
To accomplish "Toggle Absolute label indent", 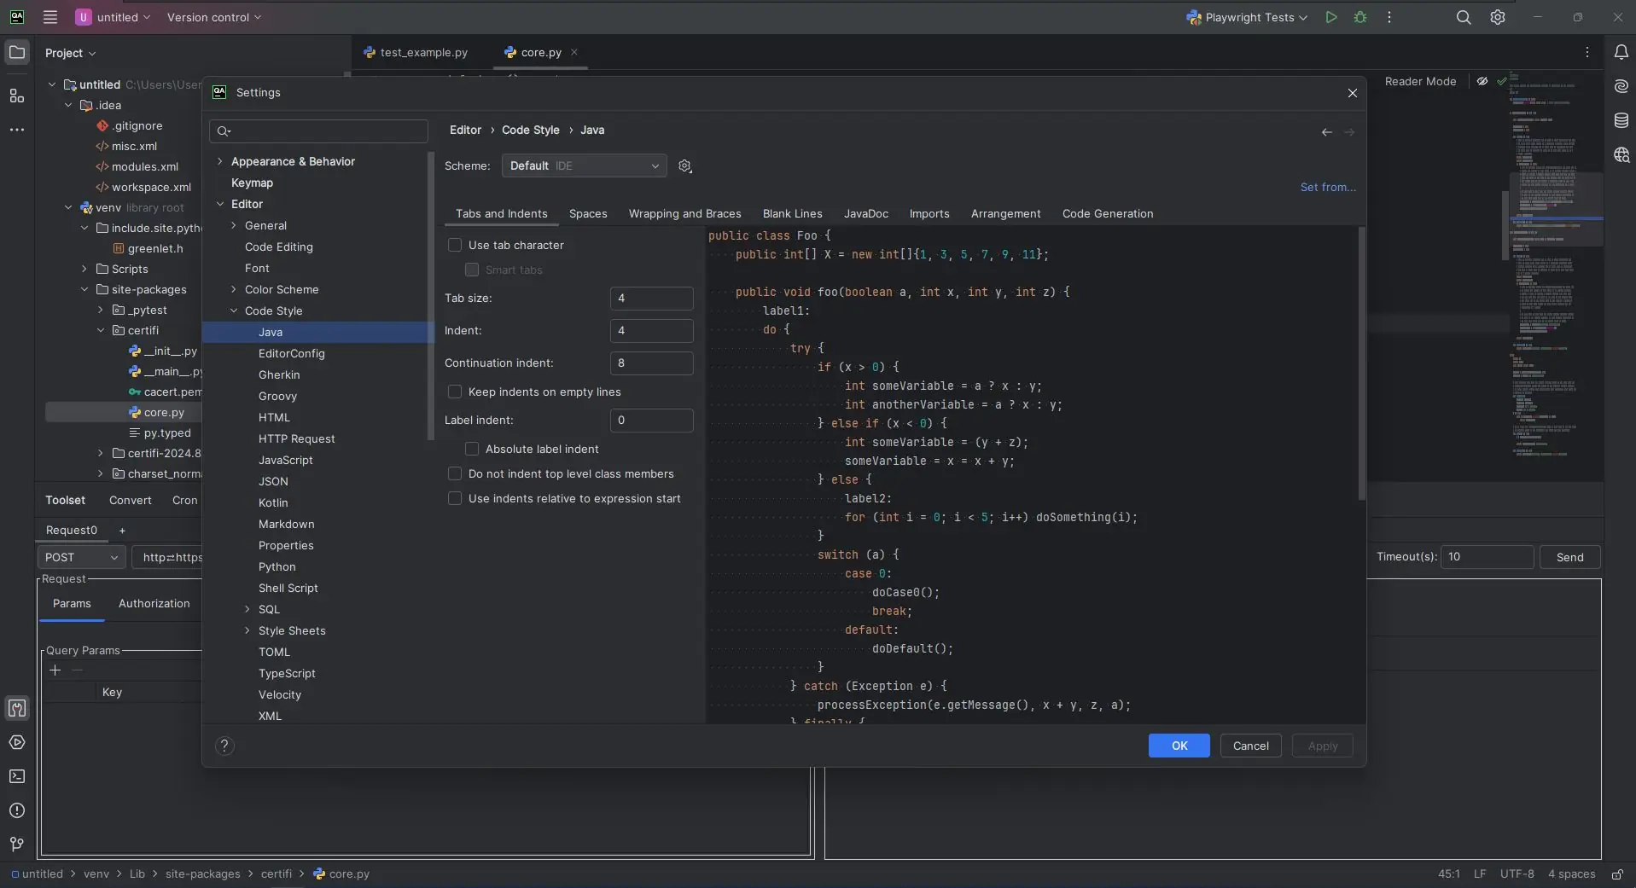I will 472,450.
